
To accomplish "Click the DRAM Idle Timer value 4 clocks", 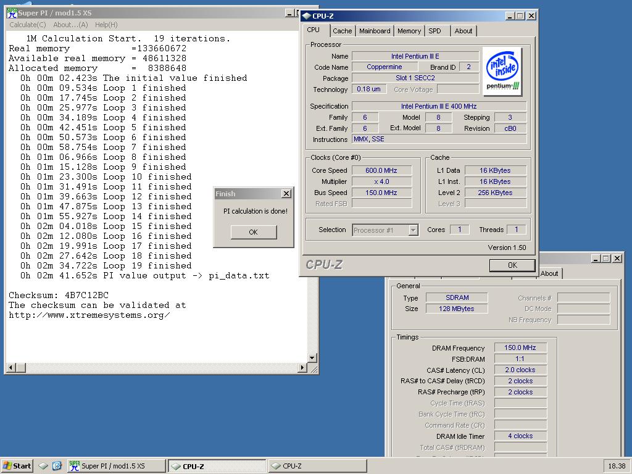I will (520, 436).
